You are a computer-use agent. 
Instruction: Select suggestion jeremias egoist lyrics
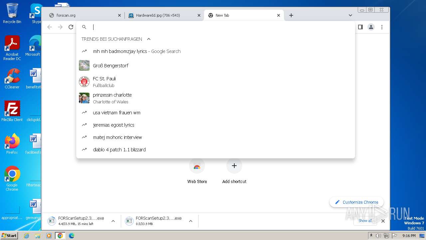click(x=216, y=125)
